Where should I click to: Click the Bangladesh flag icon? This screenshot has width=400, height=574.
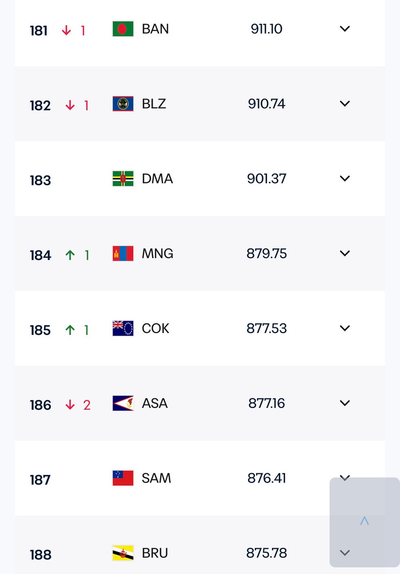[x=123, y=29]
